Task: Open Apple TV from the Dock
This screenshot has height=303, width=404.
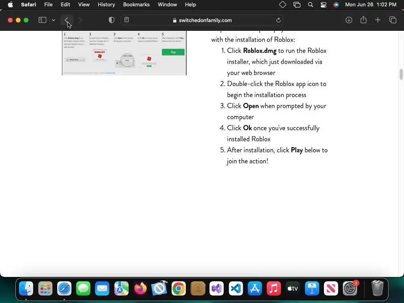Action: (x=293, y=288)
